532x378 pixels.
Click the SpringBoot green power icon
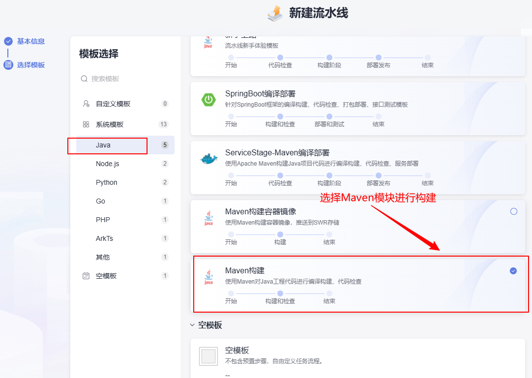coord(208,100)
